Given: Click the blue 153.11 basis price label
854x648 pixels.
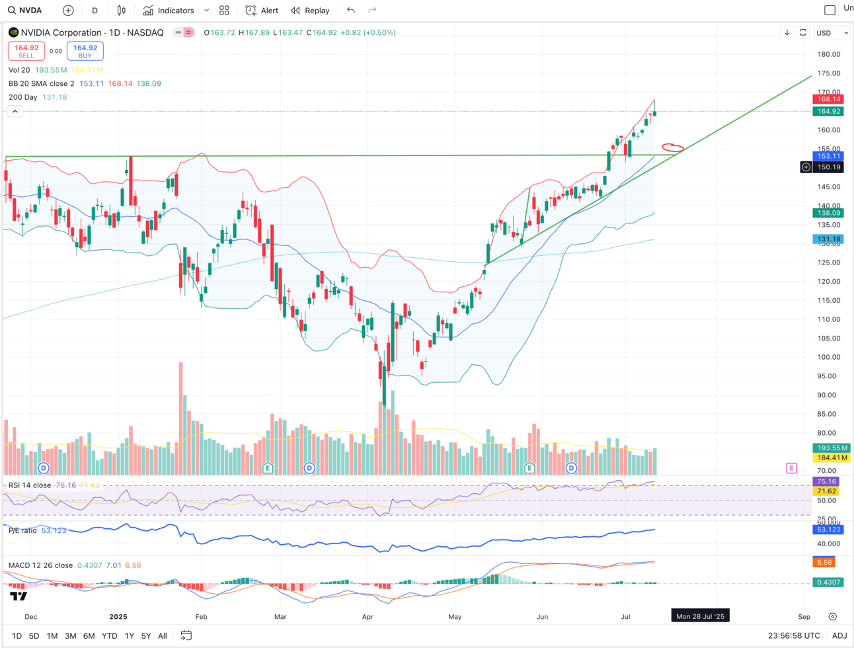Looking at the screenshot, I should click(828, 156).
